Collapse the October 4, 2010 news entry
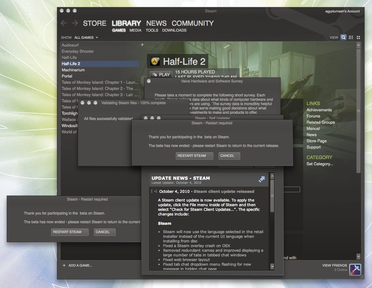The image size is (372, 288). [154, 192]
